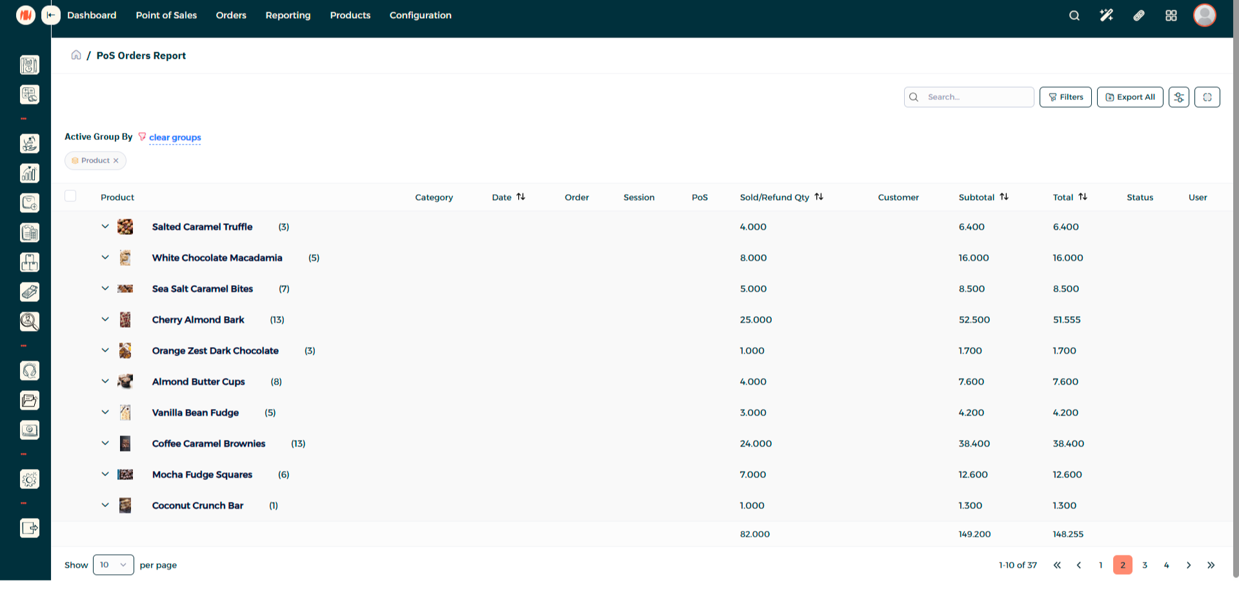Expand the Salted Caramel Truffle group
This screenshot has height=589, width=1239.
[x=105, y=226]
